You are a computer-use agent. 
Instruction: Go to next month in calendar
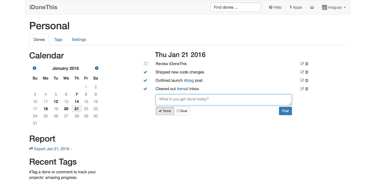tap(97, 68)
